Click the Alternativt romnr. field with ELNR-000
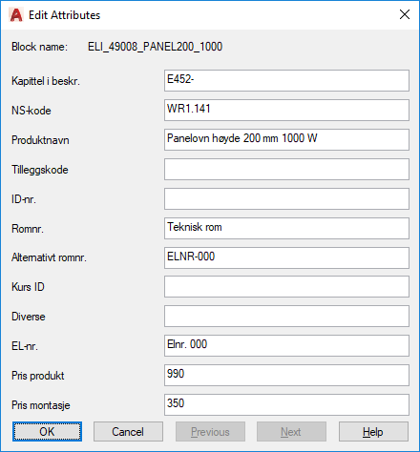The image size is (420, 452). 286,257
